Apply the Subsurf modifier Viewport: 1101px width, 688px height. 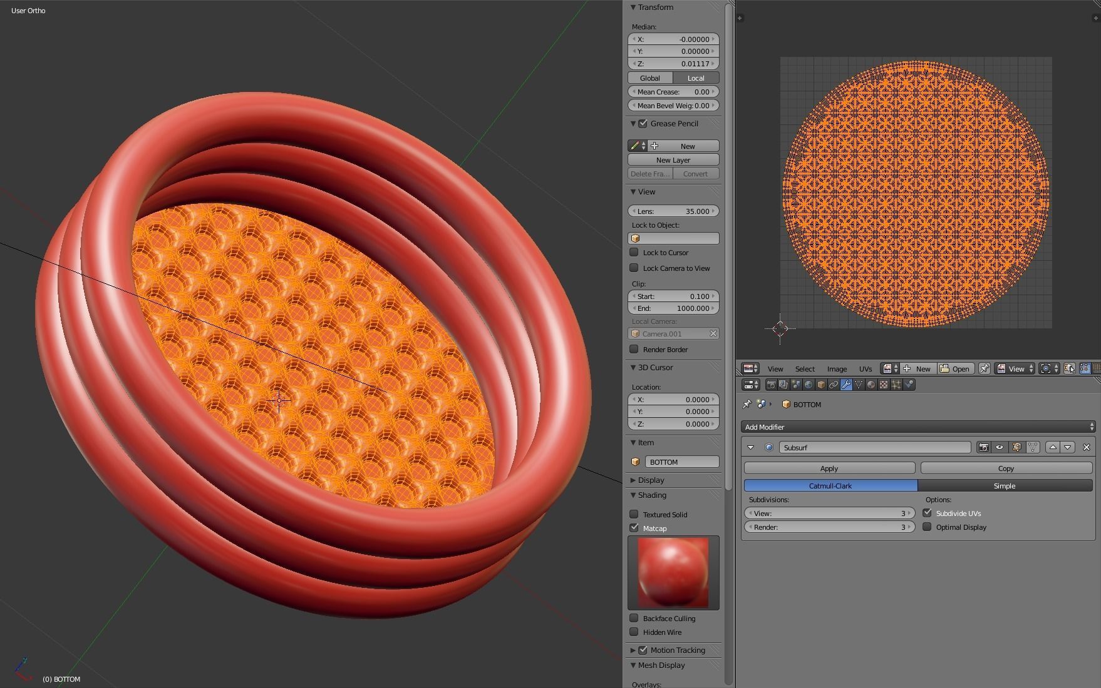(x=829, y=468)
